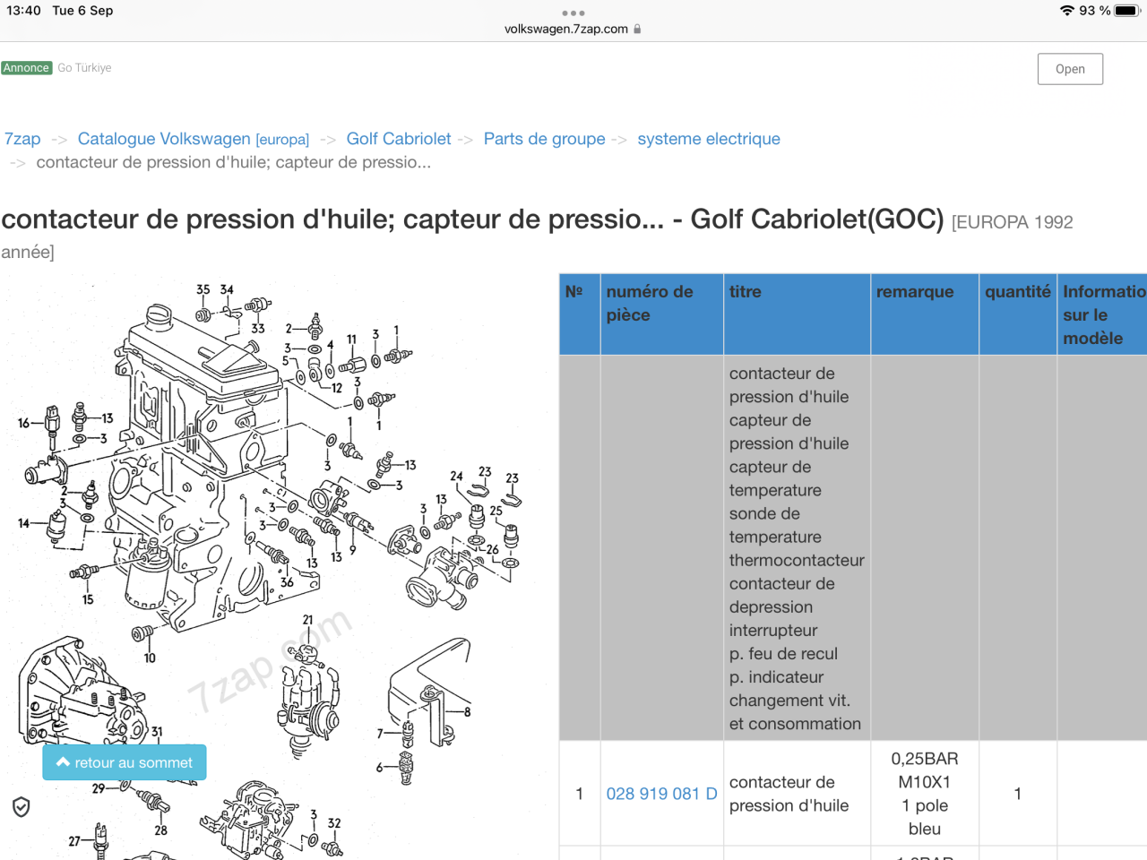Tap the three-dot multitasking icon
Screen dimensions: 1147x860
point(573,13)
